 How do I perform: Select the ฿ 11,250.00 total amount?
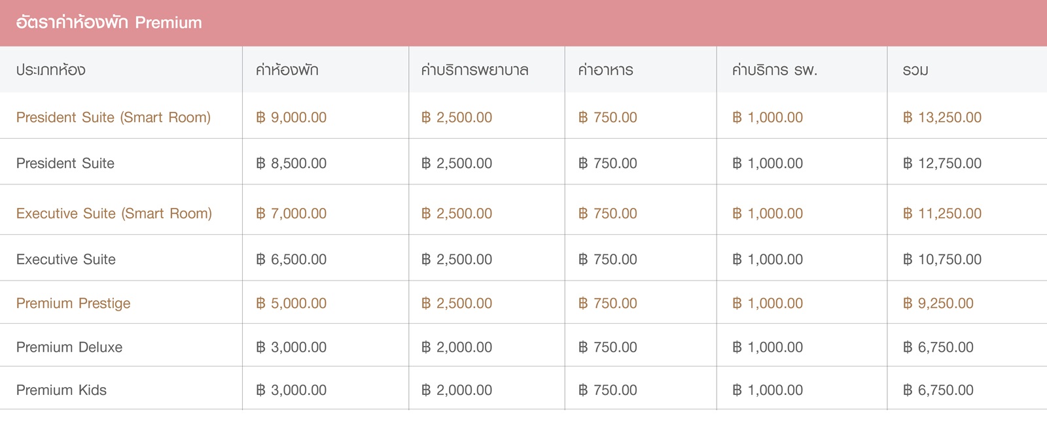click(x=942, y=214)
